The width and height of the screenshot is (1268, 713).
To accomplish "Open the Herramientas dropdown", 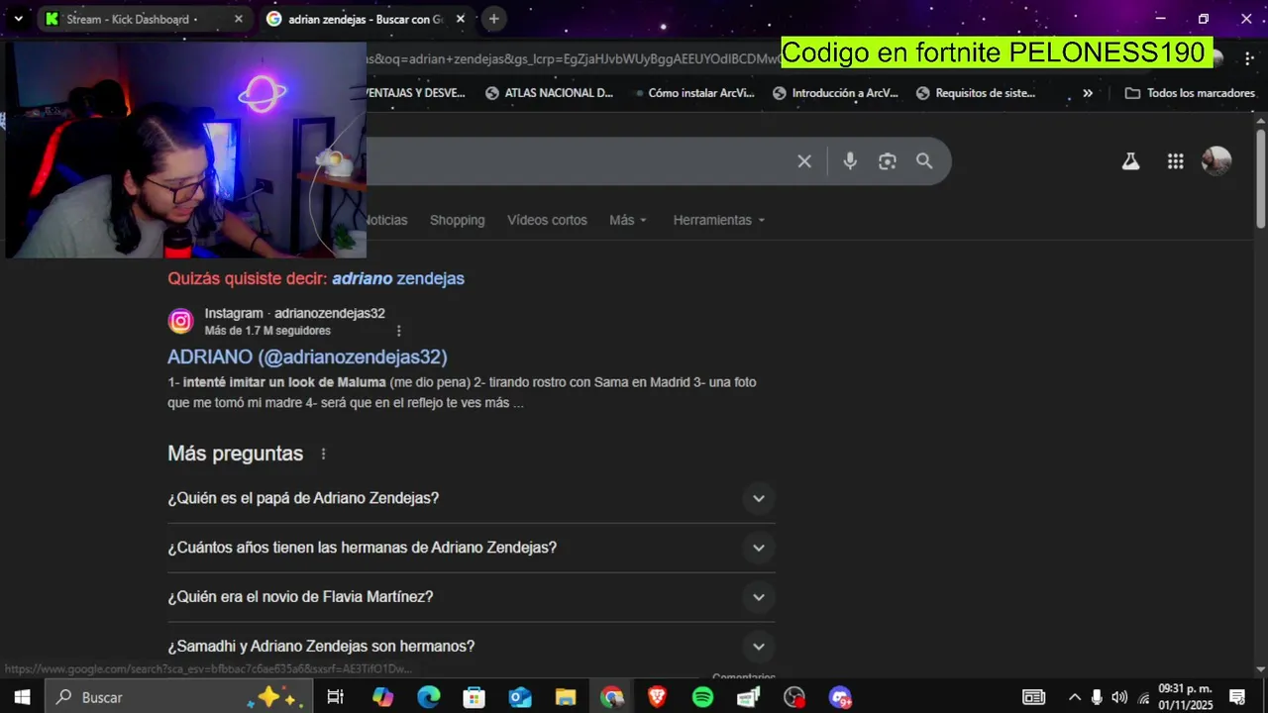I will [x=719, y=220].
